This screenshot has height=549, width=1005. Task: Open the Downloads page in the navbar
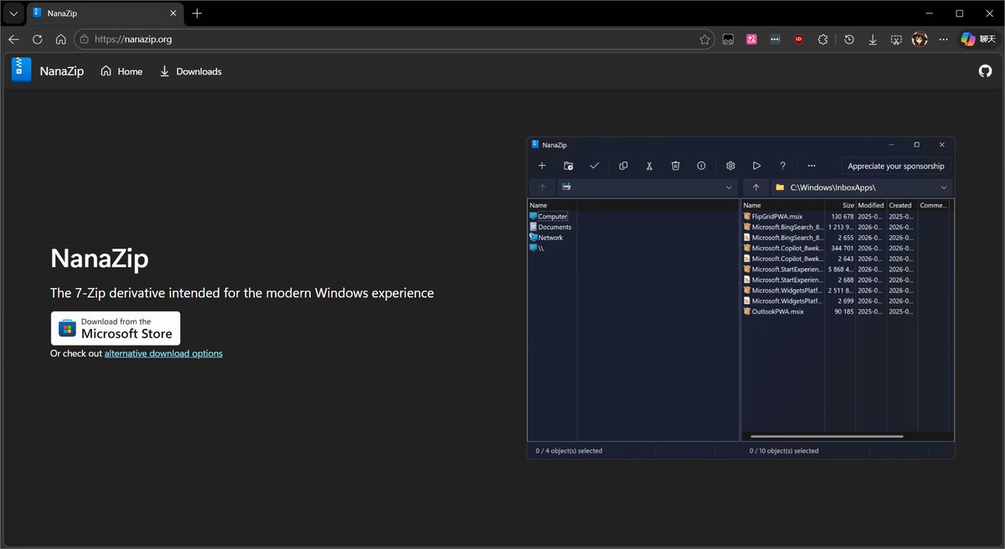point(190,71)
